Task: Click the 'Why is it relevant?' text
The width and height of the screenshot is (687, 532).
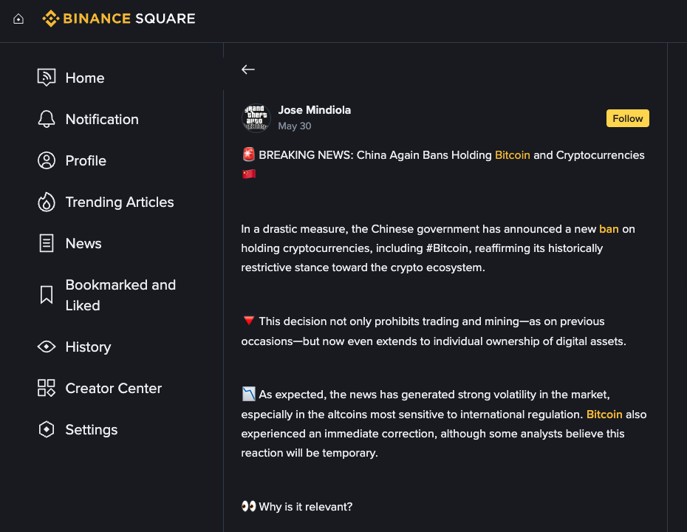Action: 305,507
